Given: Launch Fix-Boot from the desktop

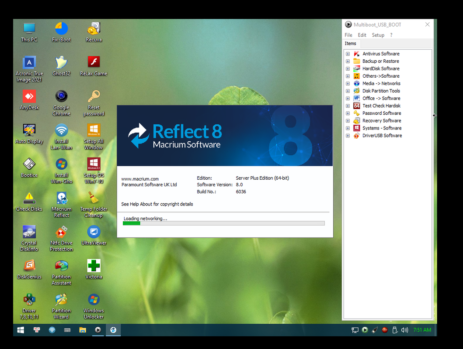Looking at the screenshot, I should pos(61,32).
